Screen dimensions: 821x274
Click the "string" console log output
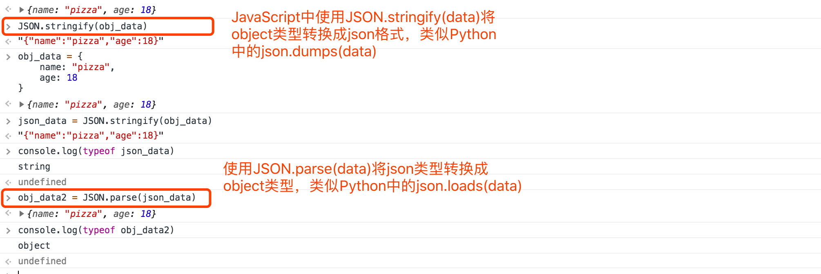(x=34, y=166)
